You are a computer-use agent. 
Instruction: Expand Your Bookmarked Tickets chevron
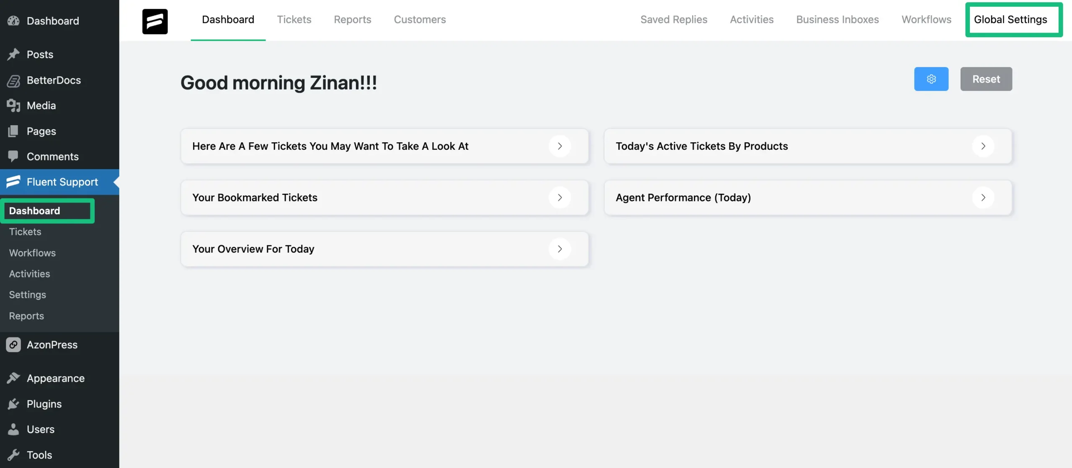tap(560, 198)
